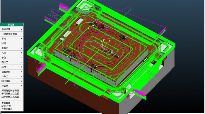Open the 牛鼻刀 submenu

pyautogui.click(x=11, y=48)
